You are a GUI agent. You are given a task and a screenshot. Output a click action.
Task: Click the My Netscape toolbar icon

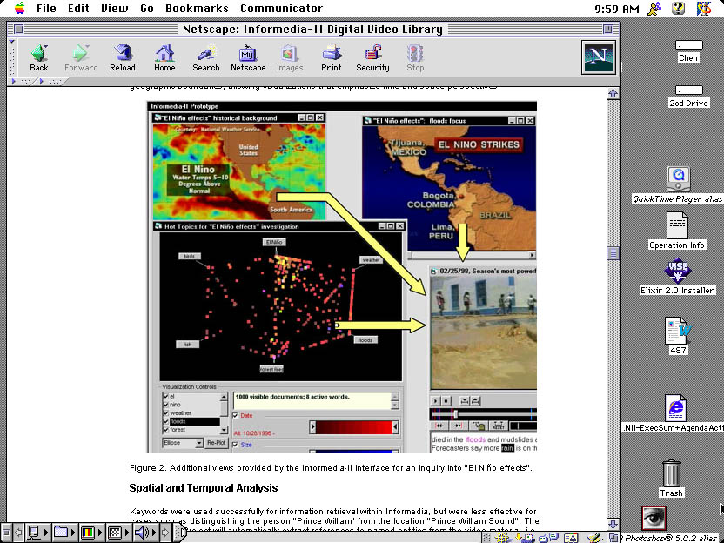pos(248,57)
